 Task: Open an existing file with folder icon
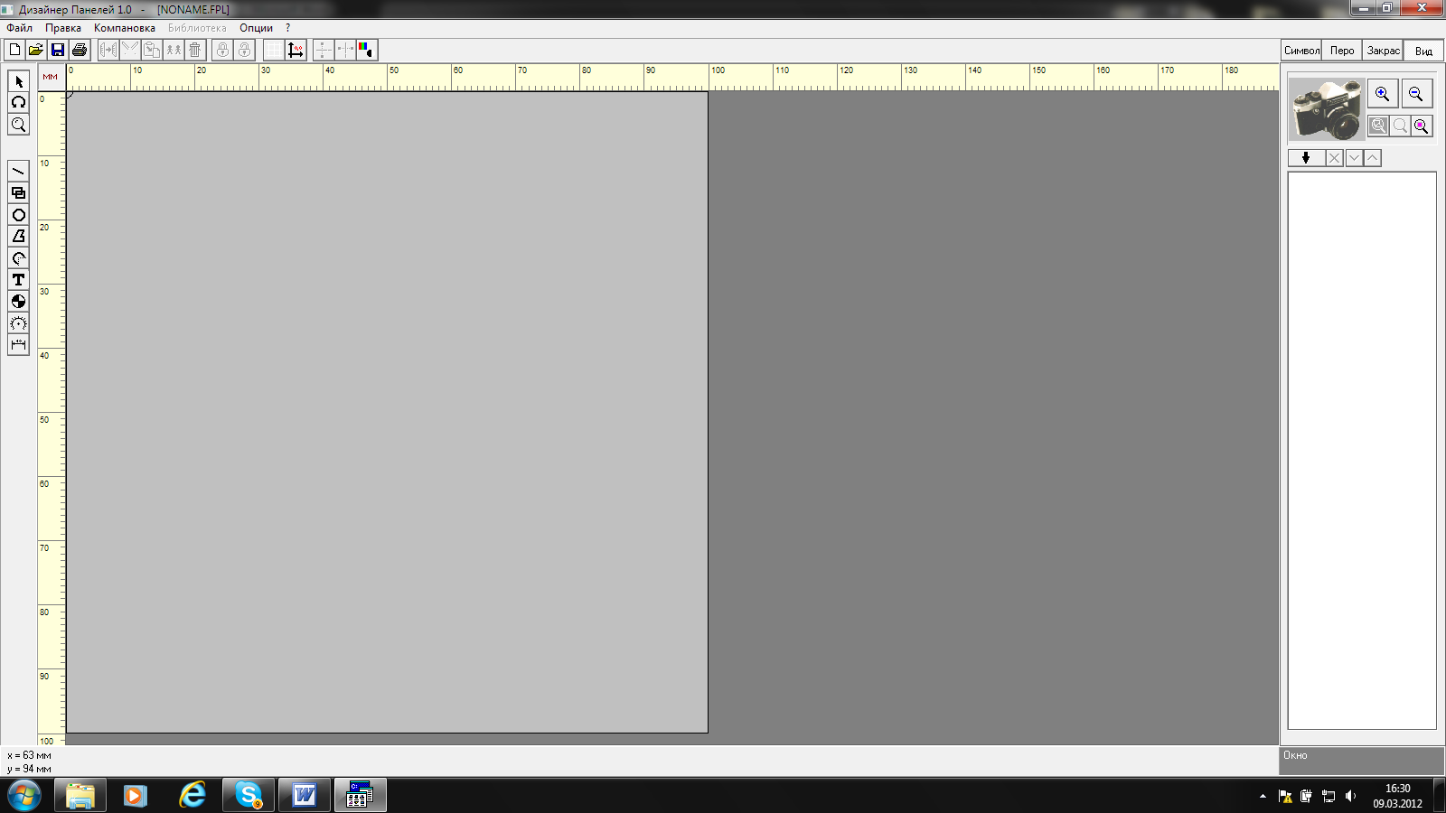pyautogui.click(x=36, y=50)
